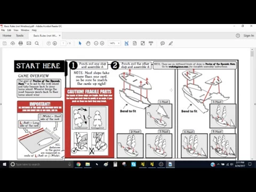Click the taskbar search box

tap(42, 164)
